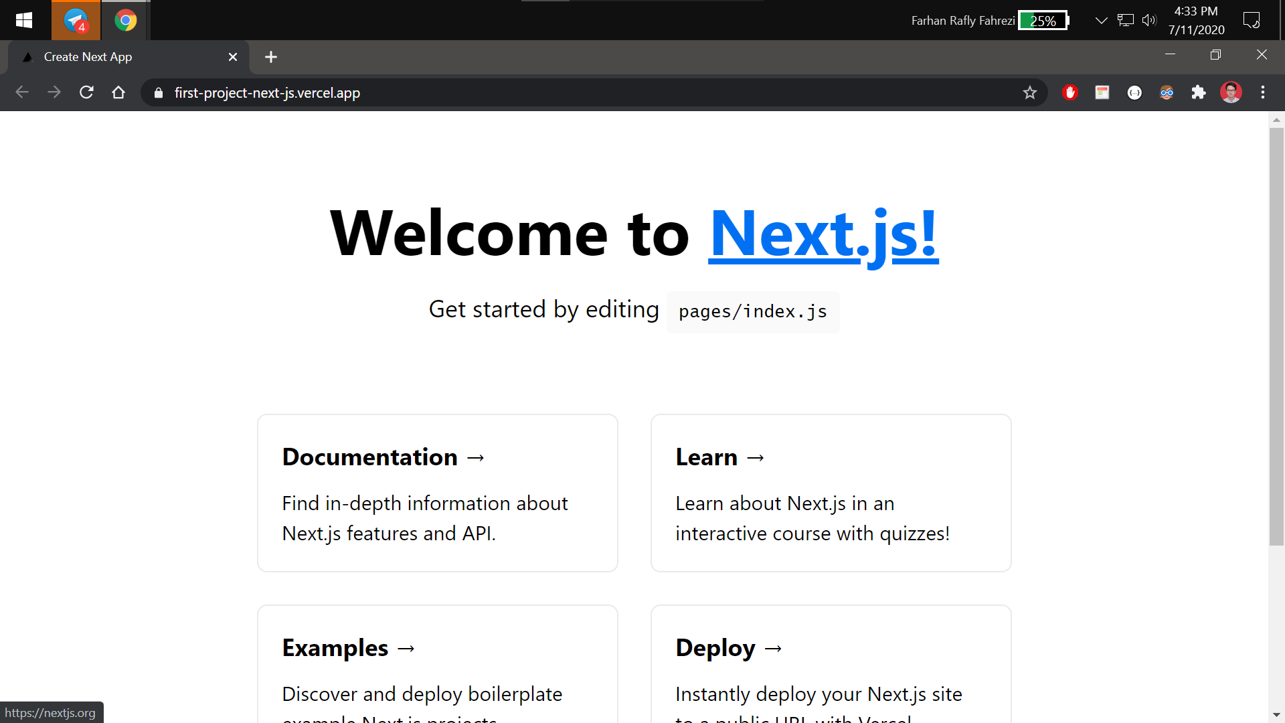Close the Chrome window
Image resolution: width=1285 pixels, height=723 pixels.
pyautogui.click(x=1262, y=54)
